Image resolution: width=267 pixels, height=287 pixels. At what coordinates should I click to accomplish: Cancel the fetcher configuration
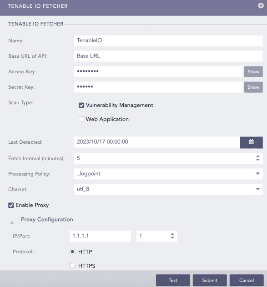tap(247, 280)
